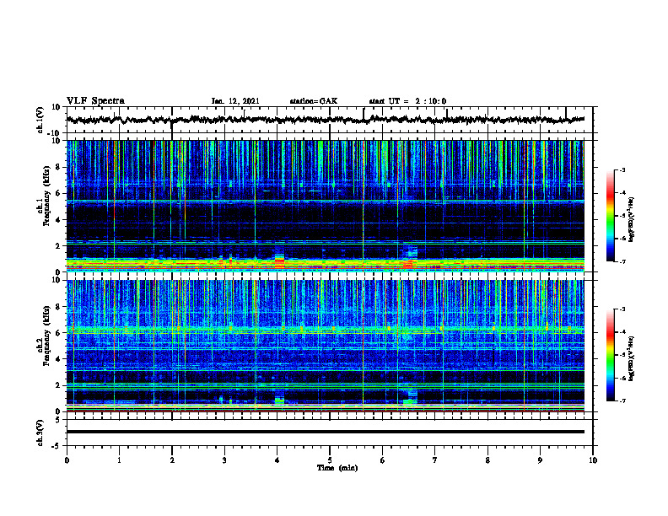Click the ch.3 flat black voltage line
Viewport: 668px width, 516px height.
coord(325,432)
